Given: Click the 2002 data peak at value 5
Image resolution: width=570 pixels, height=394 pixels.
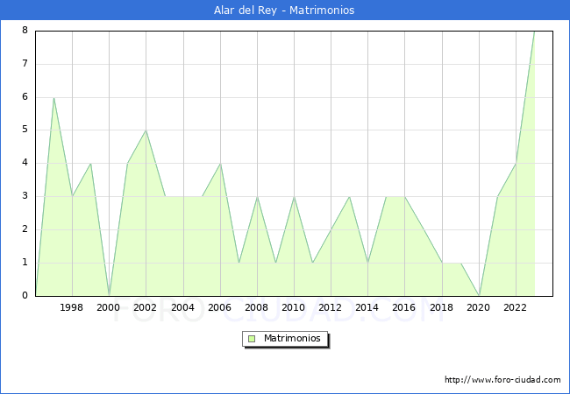Looking at the screenshot, I should coord(146,130).
